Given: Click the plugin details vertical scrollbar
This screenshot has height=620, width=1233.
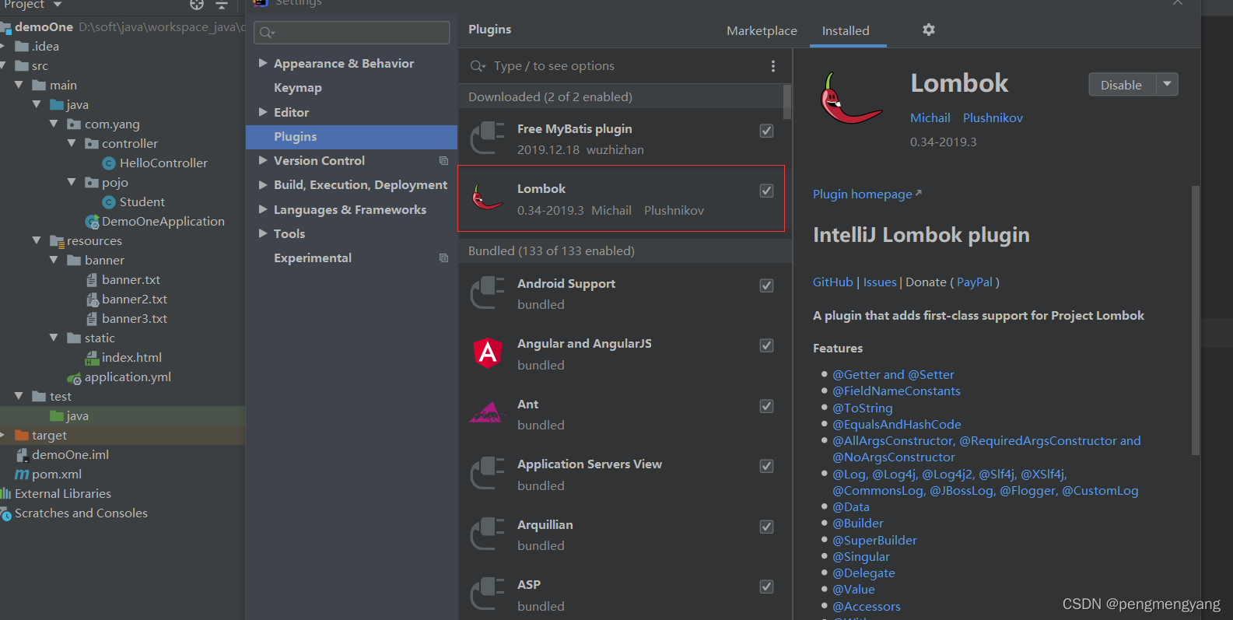Looking at the screenshot, I should pos(1196,319).
